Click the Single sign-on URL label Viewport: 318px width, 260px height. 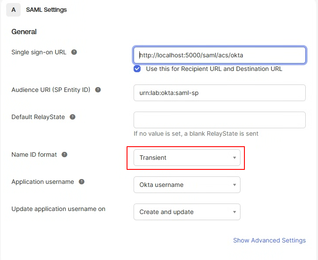point(39,52)
